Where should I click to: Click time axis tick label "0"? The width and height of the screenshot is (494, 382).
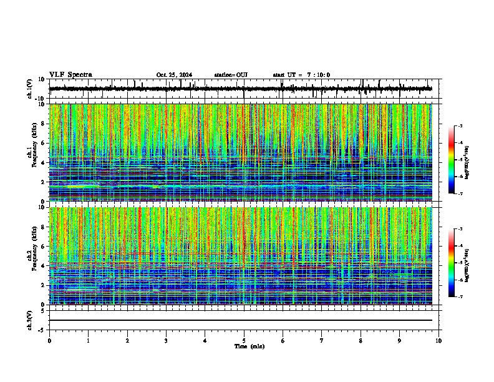49,341
